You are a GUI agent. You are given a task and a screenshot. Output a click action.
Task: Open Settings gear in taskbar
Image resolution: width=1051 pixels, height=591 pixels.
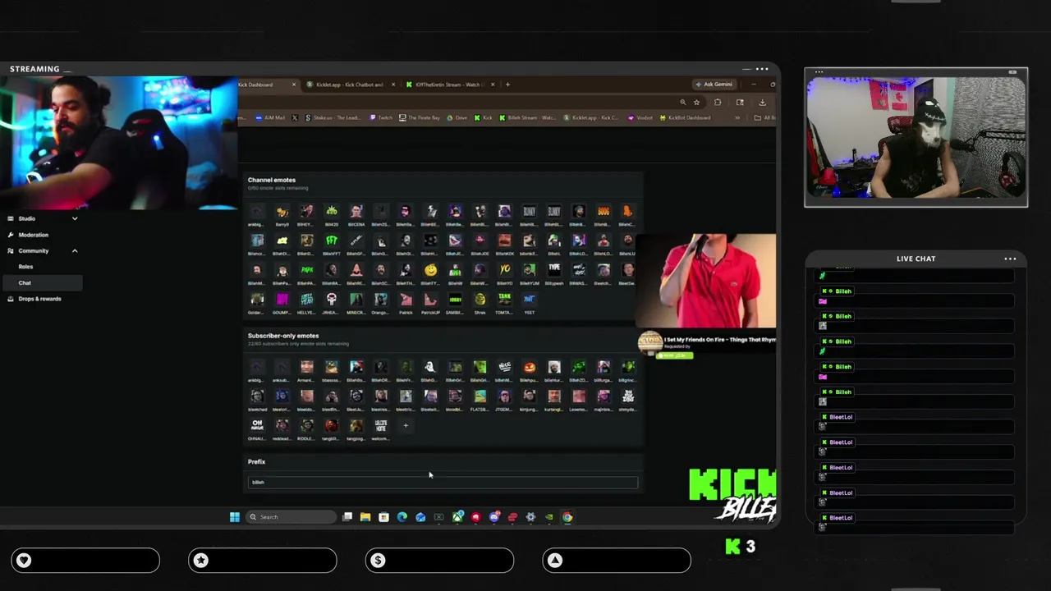click(x=530, y=517)
